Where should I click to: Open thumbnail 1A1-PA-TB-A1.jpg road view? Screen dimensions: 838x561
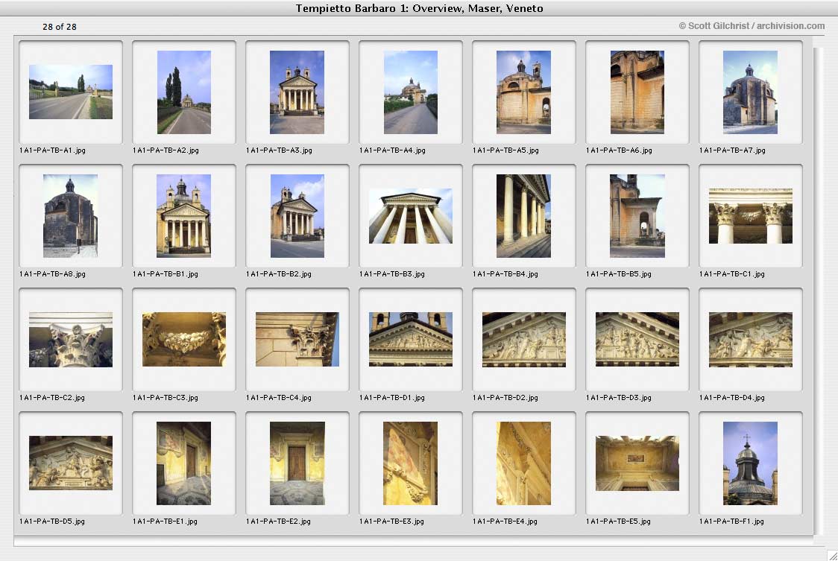(x=71, y=92)
